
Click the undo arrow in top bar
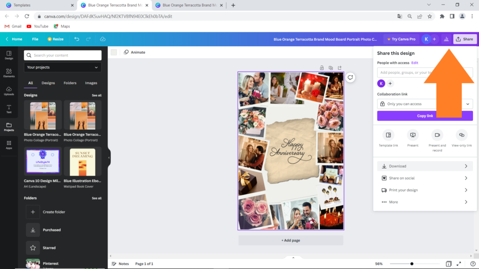tap(77, 39)
